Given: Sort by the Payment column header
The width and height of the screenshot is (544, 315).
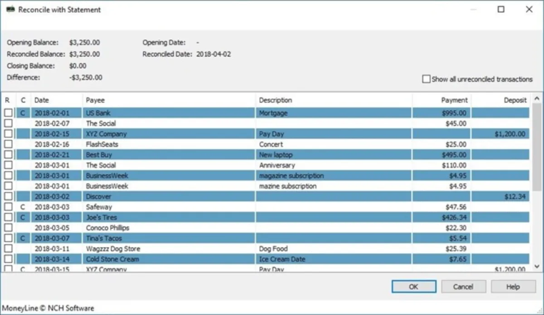Looking at the screenshot, I should [x=442, y=100].
